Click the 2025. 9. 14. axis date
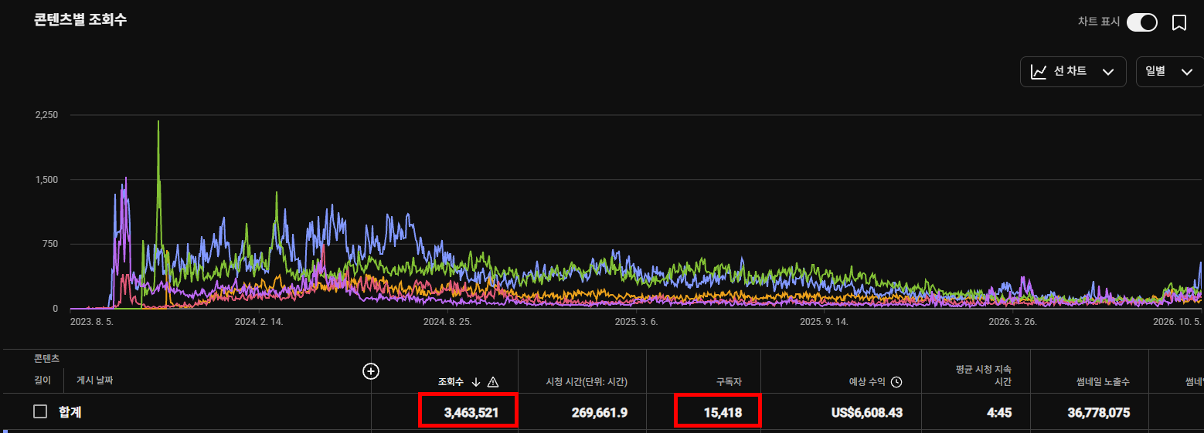The height and width of the screenshot is (433, 1204). tap(824, 322)
